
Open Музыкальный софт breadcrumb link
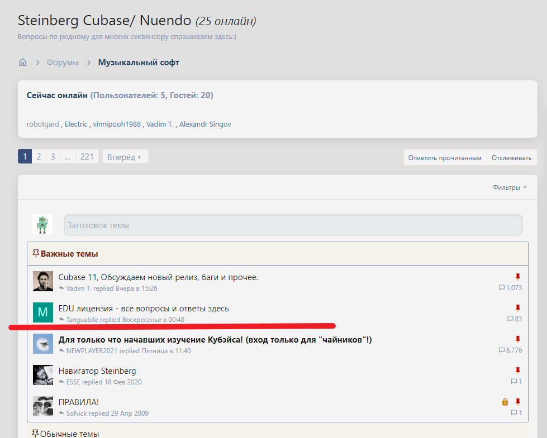point(139,62)
